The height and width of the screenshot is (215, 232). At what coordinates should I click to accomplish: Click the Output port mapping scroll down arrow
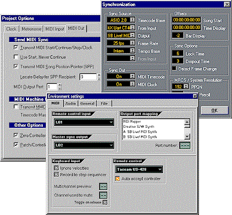187,137
